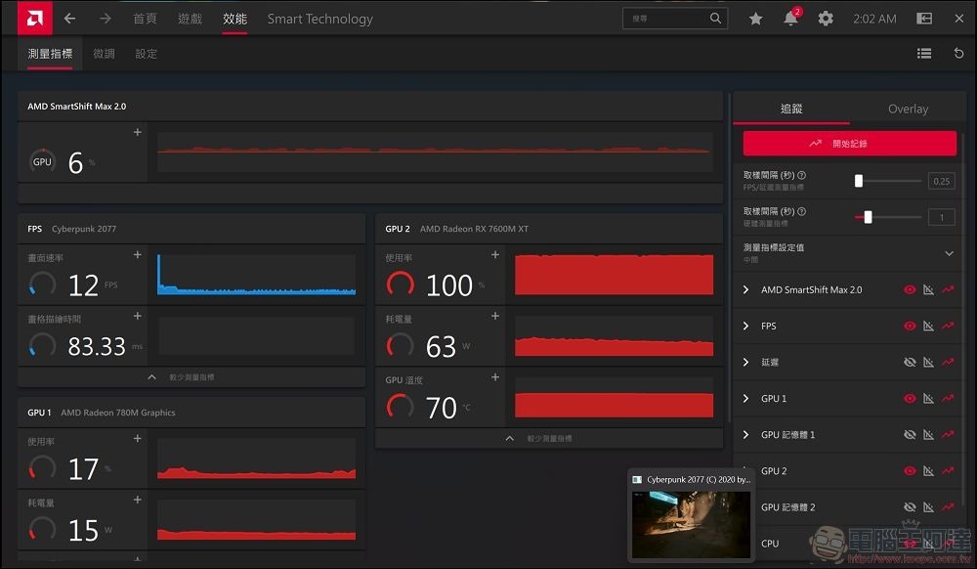Click the AMD logo home icon
Screen dimensions: 977x569
35,18
